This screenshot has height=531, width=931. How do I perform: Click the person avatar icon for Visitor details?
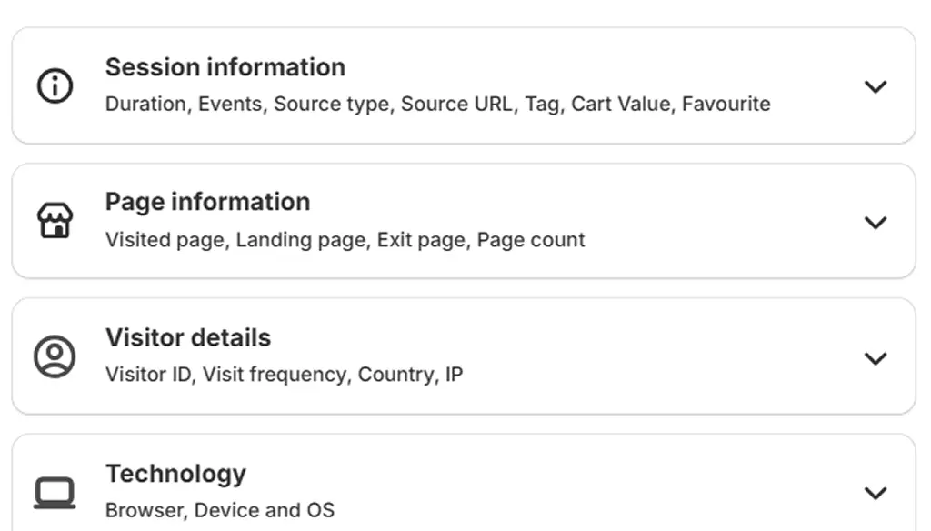coord(55,356)
